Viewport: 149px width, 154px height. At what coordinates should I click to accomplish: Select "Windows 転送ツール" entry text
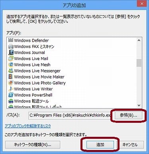tap(31, 101)
